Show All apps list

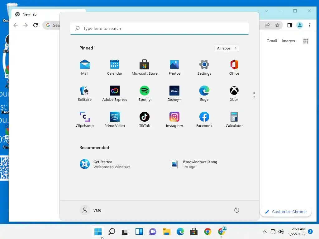[x=227, y=48]
